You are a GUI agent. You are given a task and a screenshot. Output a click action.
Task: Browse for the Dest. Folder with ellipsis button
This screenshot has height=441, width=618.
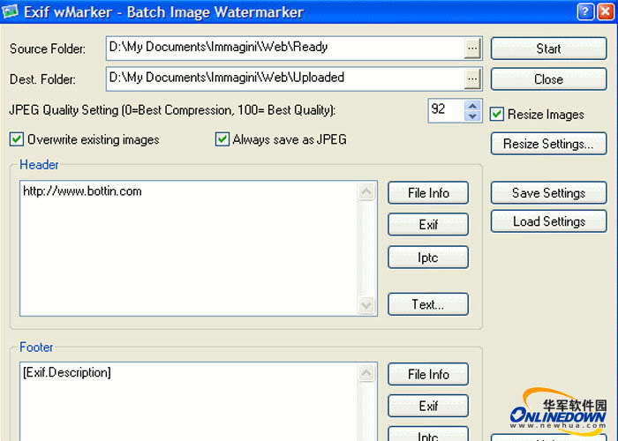[x=472, y=79]
